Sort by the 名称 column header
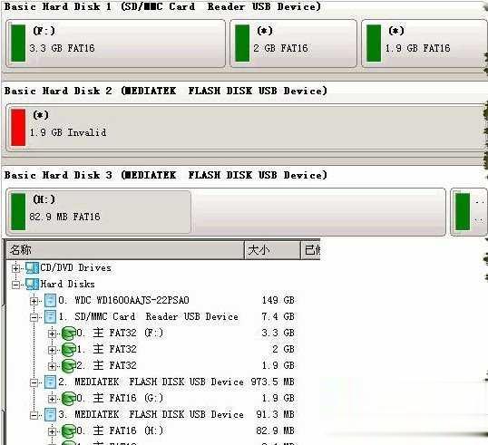The height and width of the screenshot is (445, 488). pos(125,250)
